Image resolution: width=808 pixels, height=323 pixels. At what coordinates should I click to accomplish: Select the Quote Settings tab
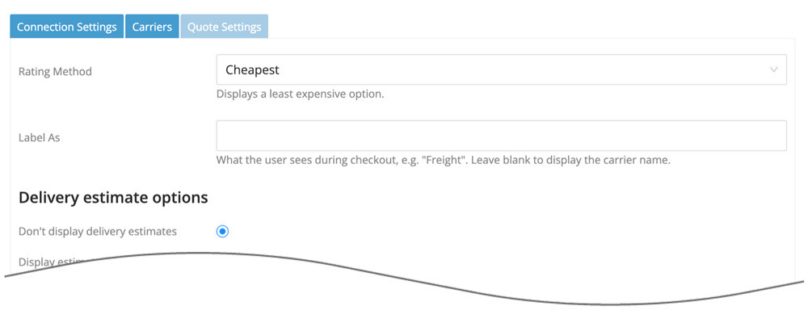tap(224, 27)
